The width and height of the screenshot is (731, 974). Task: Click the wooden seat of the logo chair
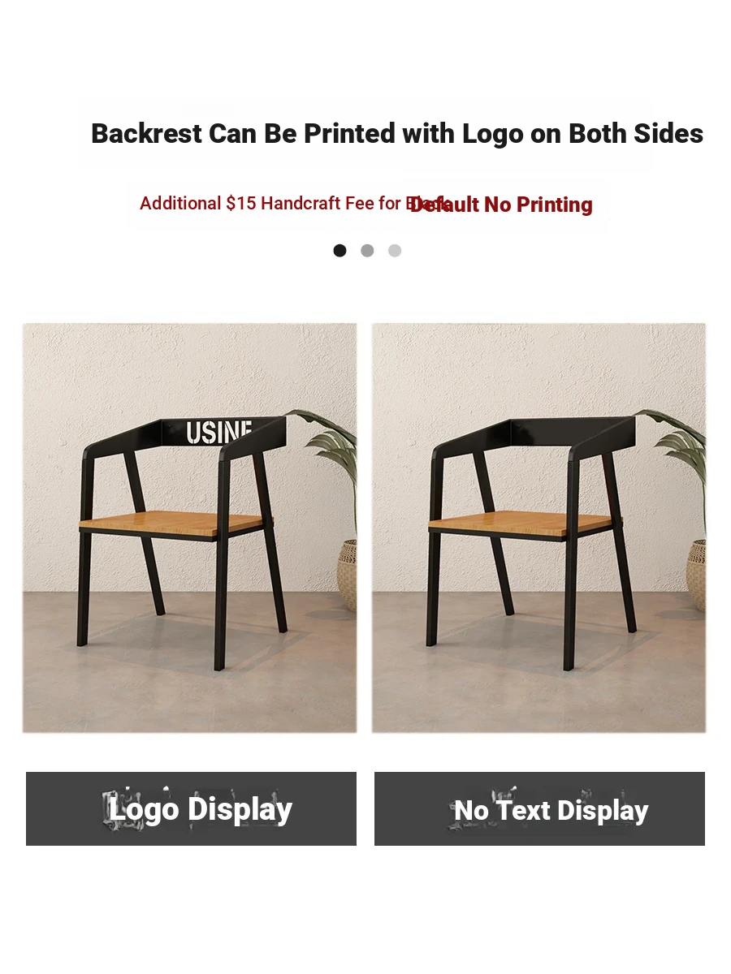175,522
